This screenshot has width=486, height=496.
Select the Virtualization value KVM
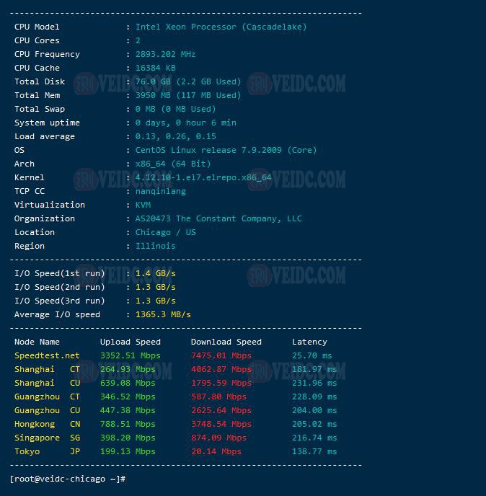coord(143,205)
